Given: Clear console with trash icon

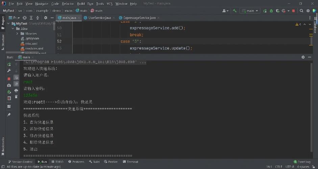Looking at the screenshot, I should [x=16, y=97].
